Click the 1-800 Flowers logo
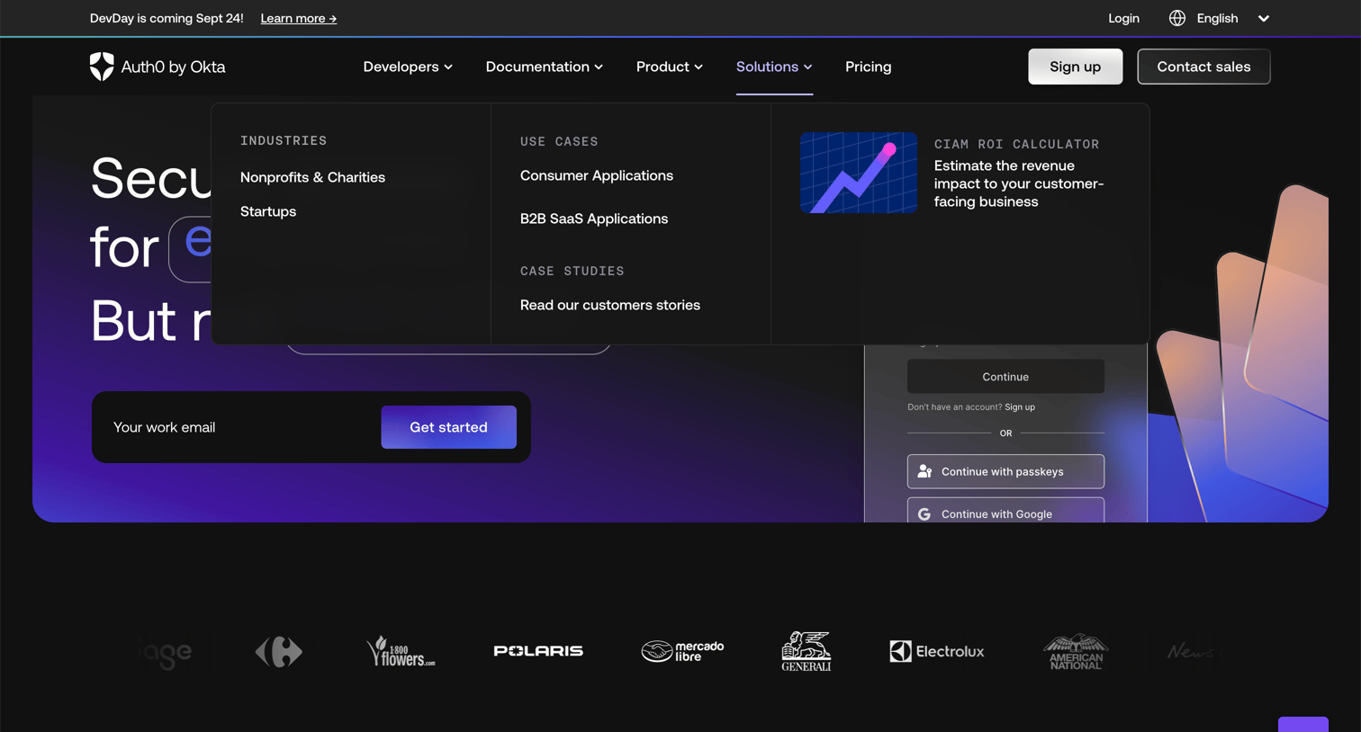Viewport: 1361px width, 732px height. pyautogui.click(x=401, y=651)
